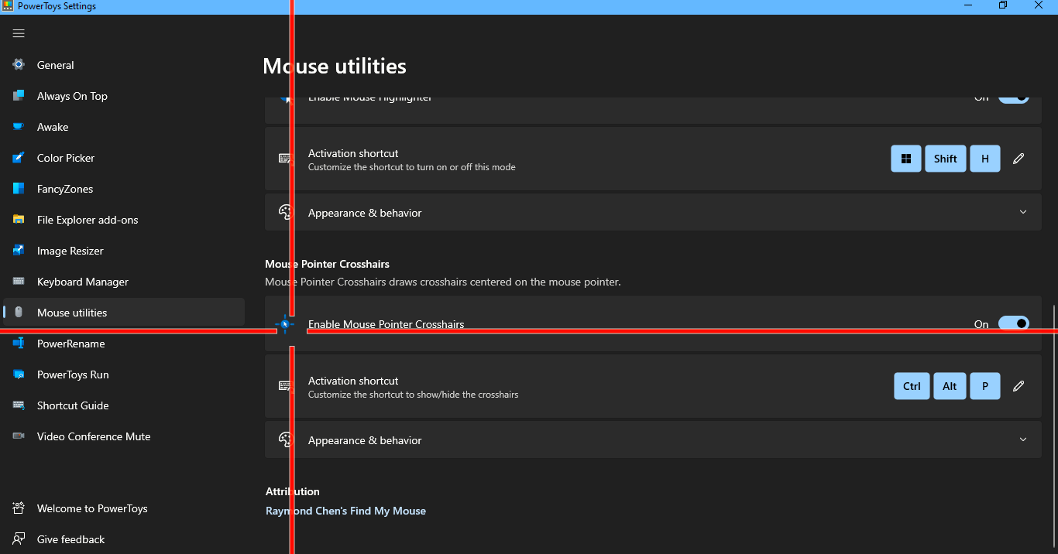Viewport: 1058px width, 554px height.
Task: Click the Image Resizer arrows icon
Action: pyautogui.click(x=18, y=251)
